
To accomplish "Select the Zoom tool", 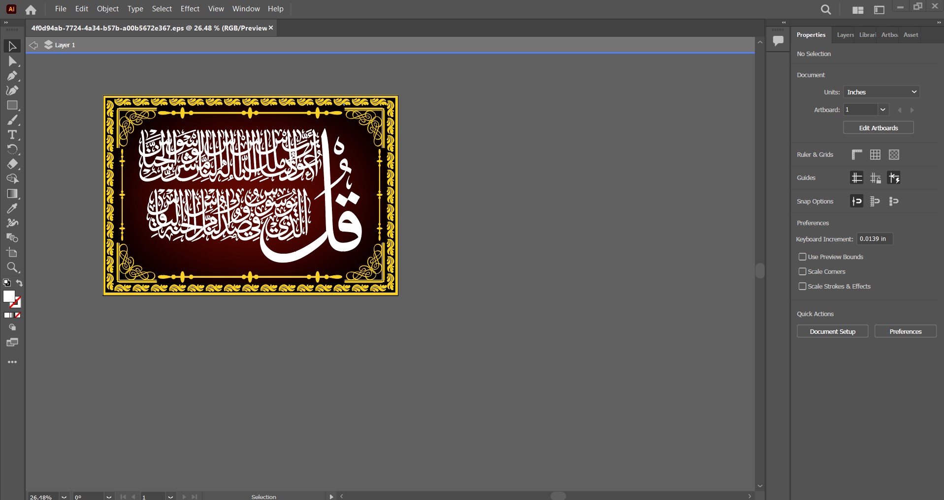I will coord(12,267).
